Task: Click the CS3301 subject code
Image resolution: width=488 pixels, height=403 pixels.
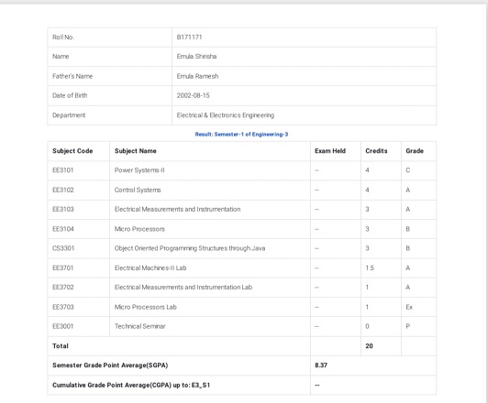Action: pyautogui.click(x=63, y=248)
